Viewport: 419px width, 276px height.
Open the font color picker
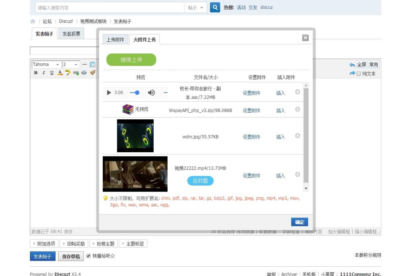point(60,73)
